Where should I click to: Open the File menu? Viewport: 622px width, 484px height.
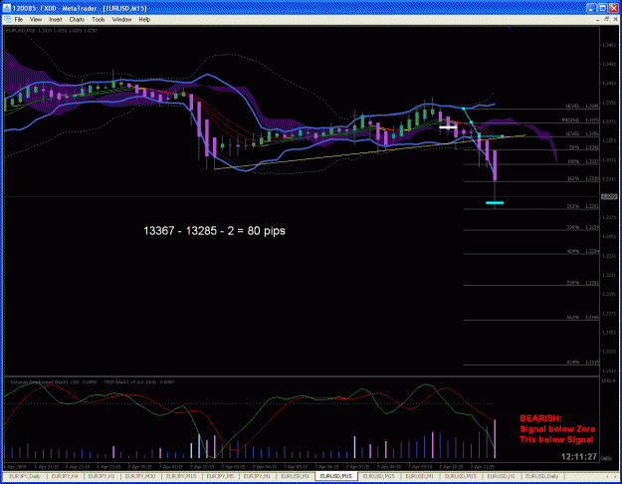coord(19,19)
